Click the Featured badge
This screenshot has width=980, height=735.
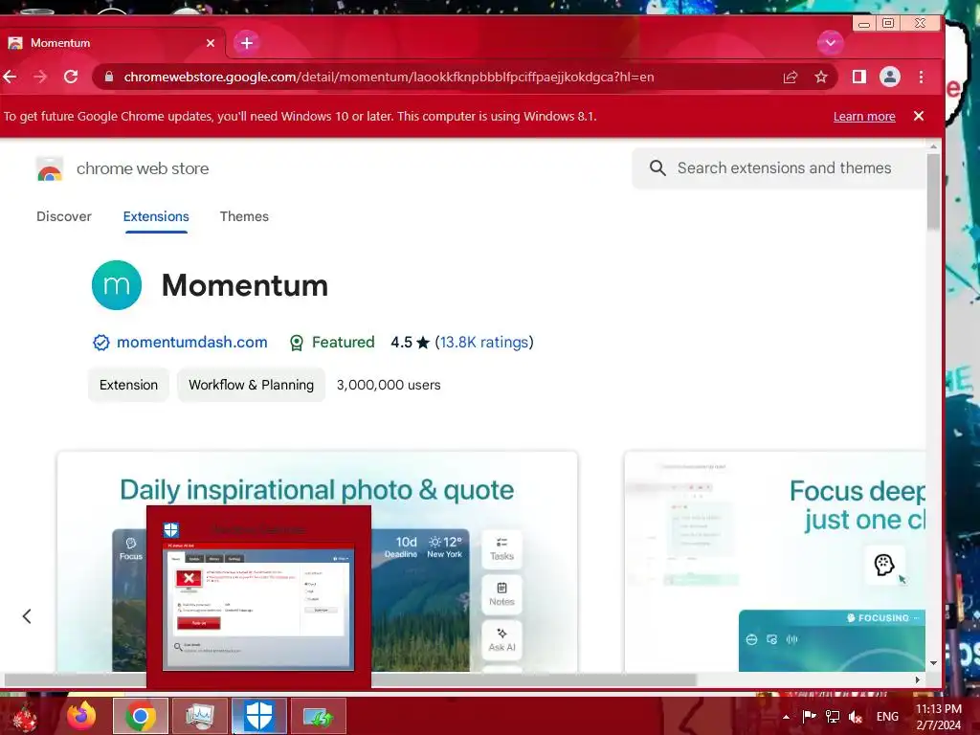332,342
